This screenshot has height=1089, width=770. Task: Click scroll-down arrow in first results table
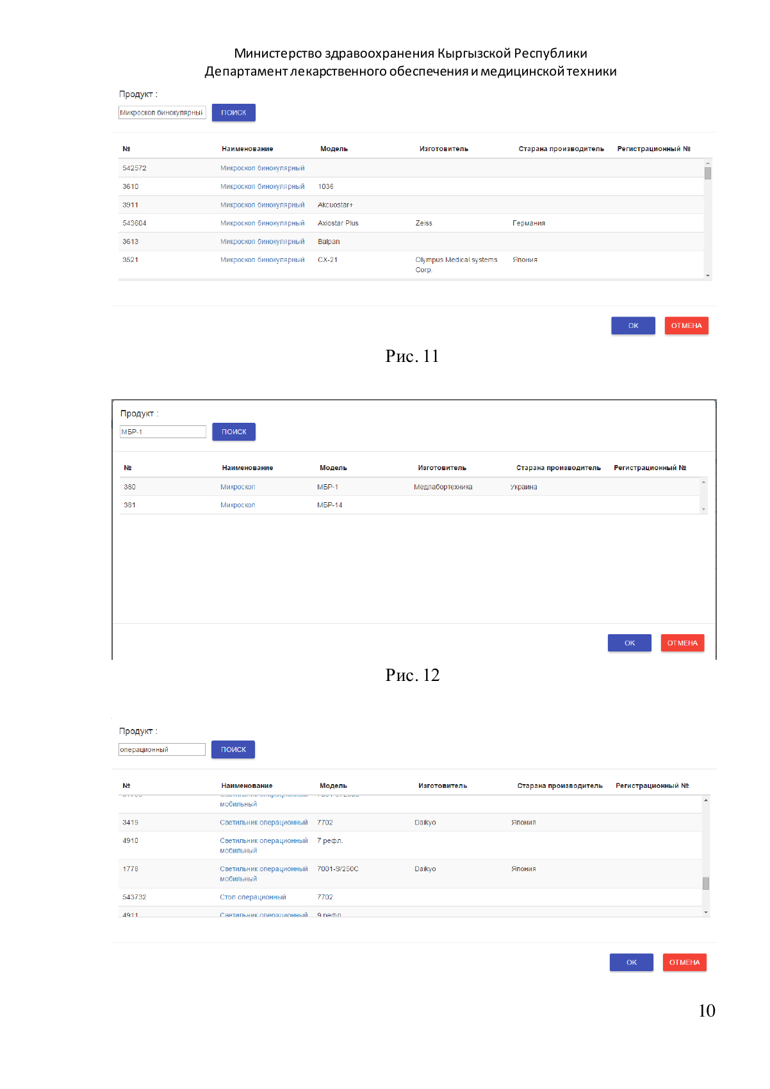[x=708, y=275]
